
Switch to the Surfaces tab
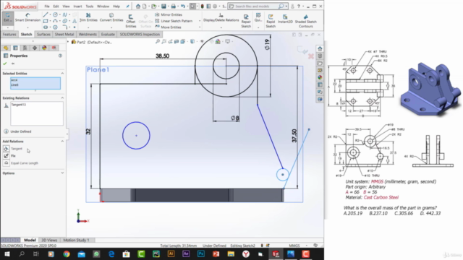click(43, 35)
